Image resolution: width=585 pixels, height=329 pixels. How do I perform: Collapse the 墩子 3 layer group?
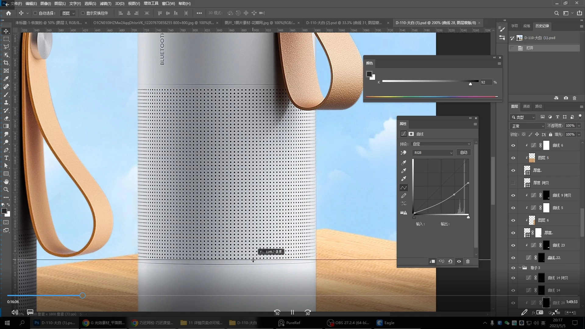[x=520, y=268]
